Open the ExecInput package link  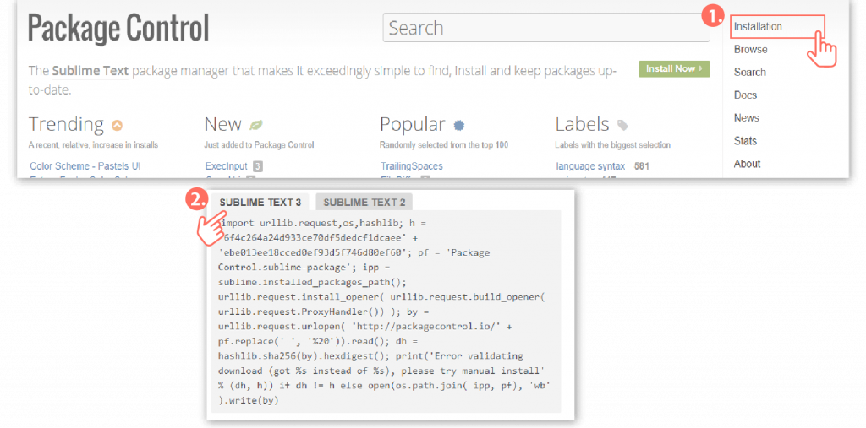(226, 166)
